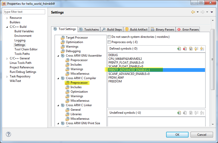Viewport: 218px width, 143px height.
Task: Click Add icon for Defined symbols
Action: (179, 49)
